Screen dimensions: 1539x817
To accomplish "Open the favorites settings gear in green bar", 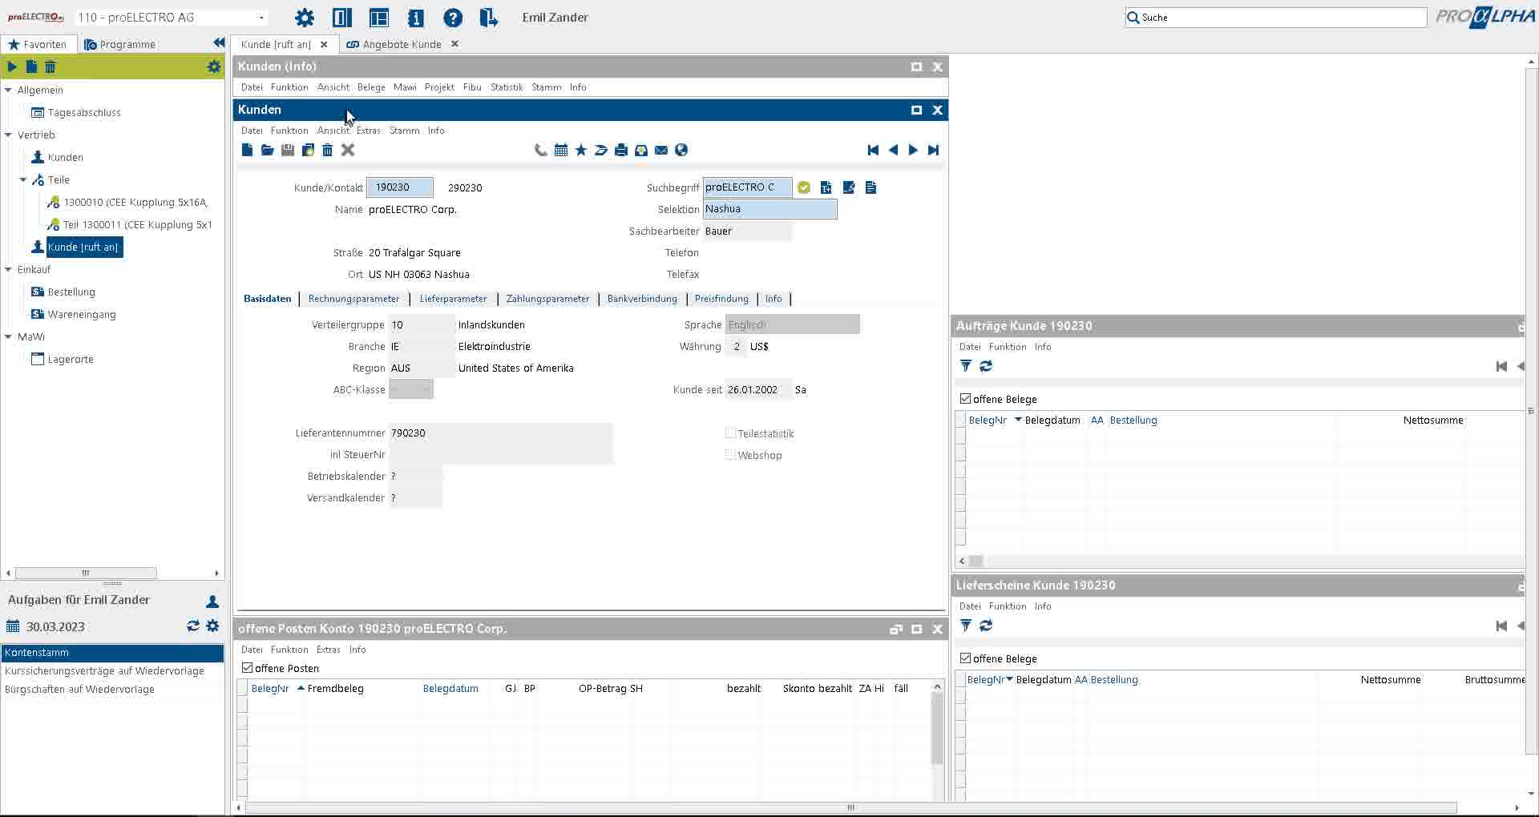I will [214, 66].
